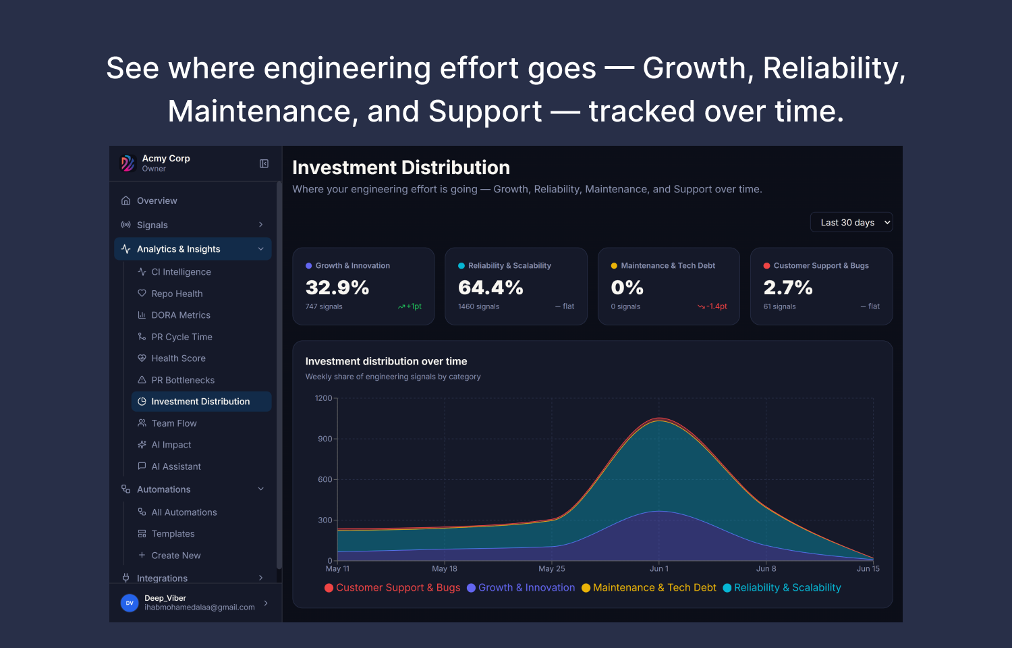Click the CI Intelligence icon
The height and width of the screenshot is (648, 1012).
142,272
